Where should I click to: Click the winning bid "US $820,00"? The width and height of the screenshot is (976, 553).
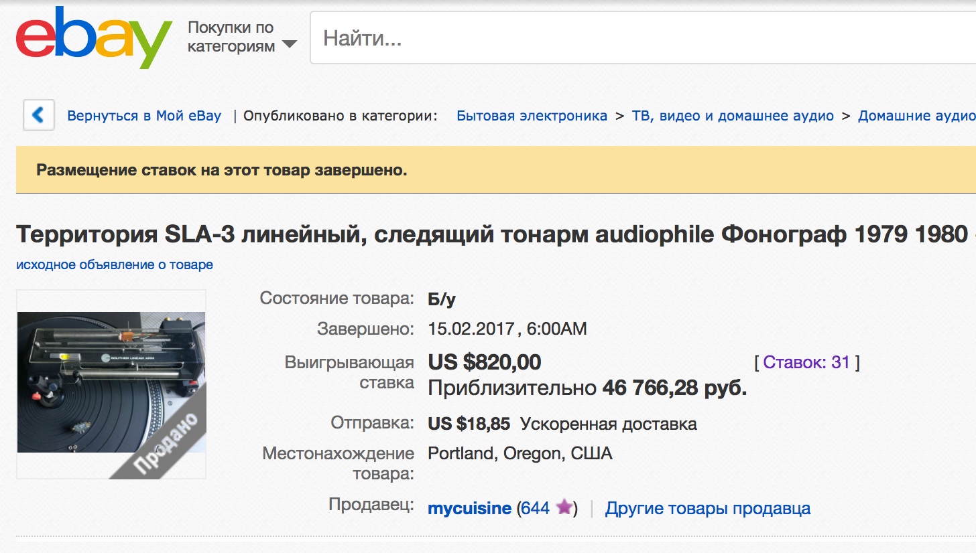click(484, 362)
